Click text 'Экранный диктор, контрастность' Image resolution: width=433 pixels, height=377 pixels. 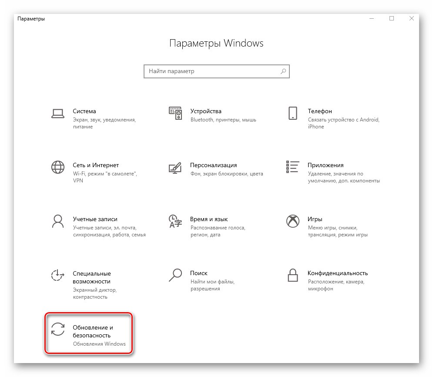tap(95, 293)
